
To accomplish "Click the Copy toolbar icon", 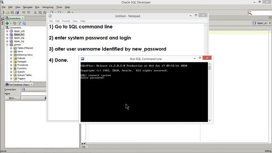I will [40, 12].
